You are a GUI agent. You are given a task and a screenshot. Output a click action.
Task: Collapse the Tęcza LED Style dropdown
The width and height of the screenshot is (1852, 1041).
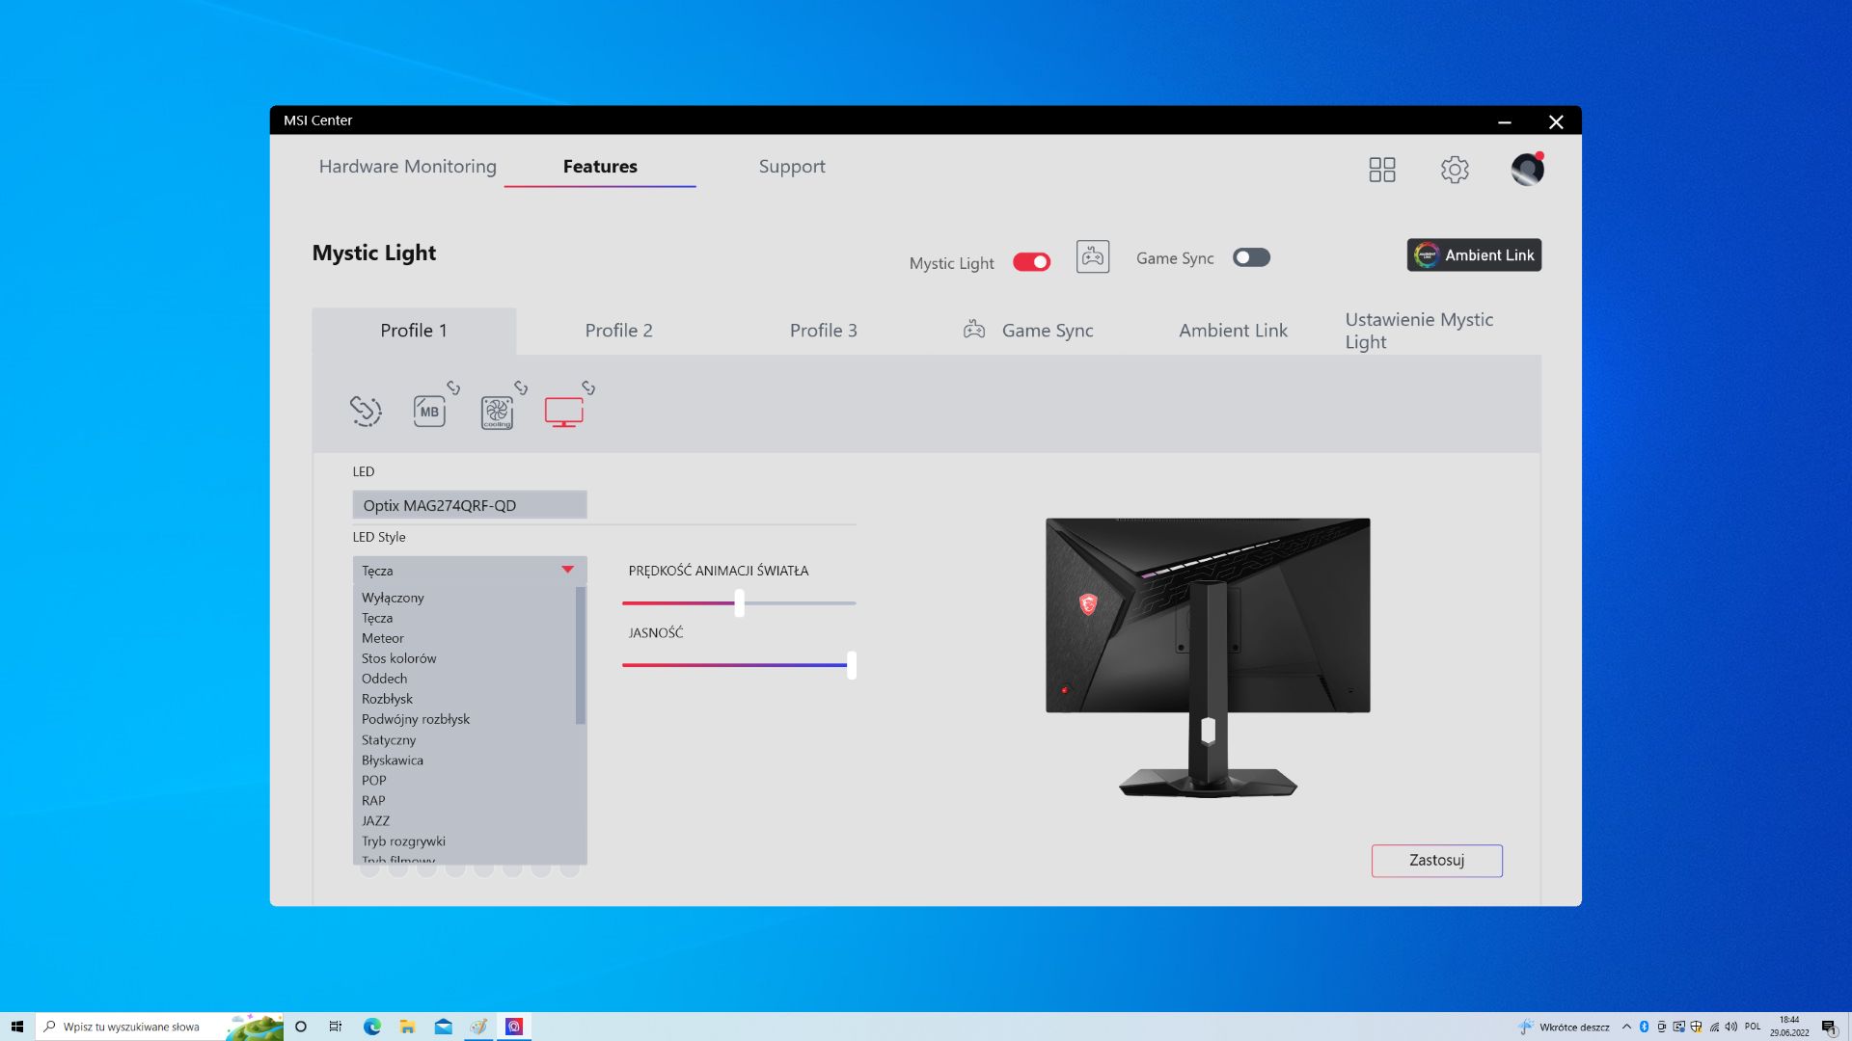[x=567, y=570]
